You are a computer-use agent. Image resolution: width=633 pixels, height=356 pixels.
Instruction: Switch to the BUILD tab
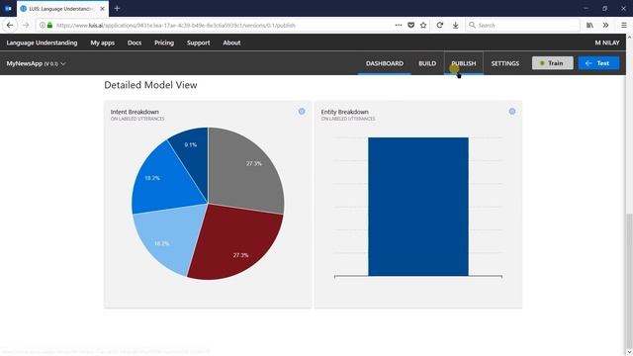click(x=427, y=63)
